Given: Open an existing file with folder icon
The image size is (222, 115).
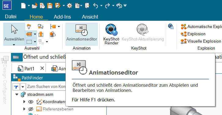Looking at the screenshot, I should [35, 6].
